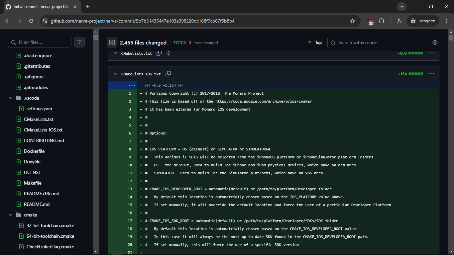The image size is (454, 255).
Task: Click the page scrollbar up arrow
Action: pyautogui.click(x=451, y=32)
